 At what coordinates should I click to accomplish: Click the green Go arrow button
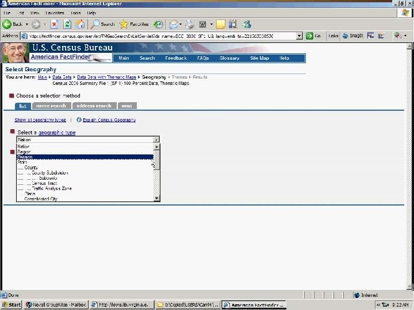click(309, 36)
